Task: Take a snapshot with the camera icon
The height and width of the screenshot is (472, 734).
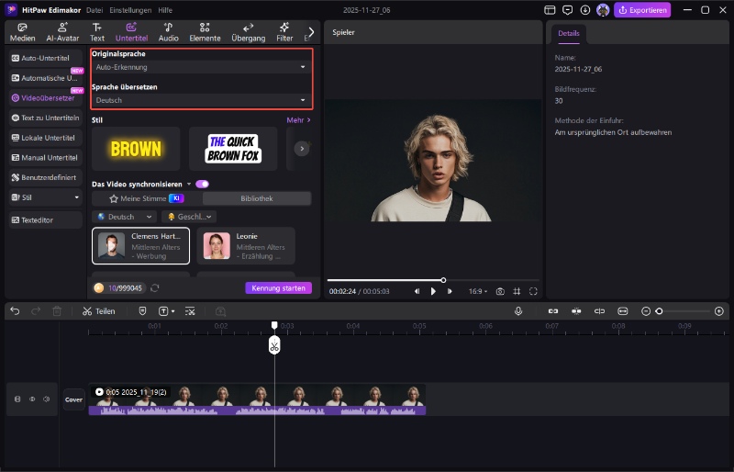Action: pos(500,291)
